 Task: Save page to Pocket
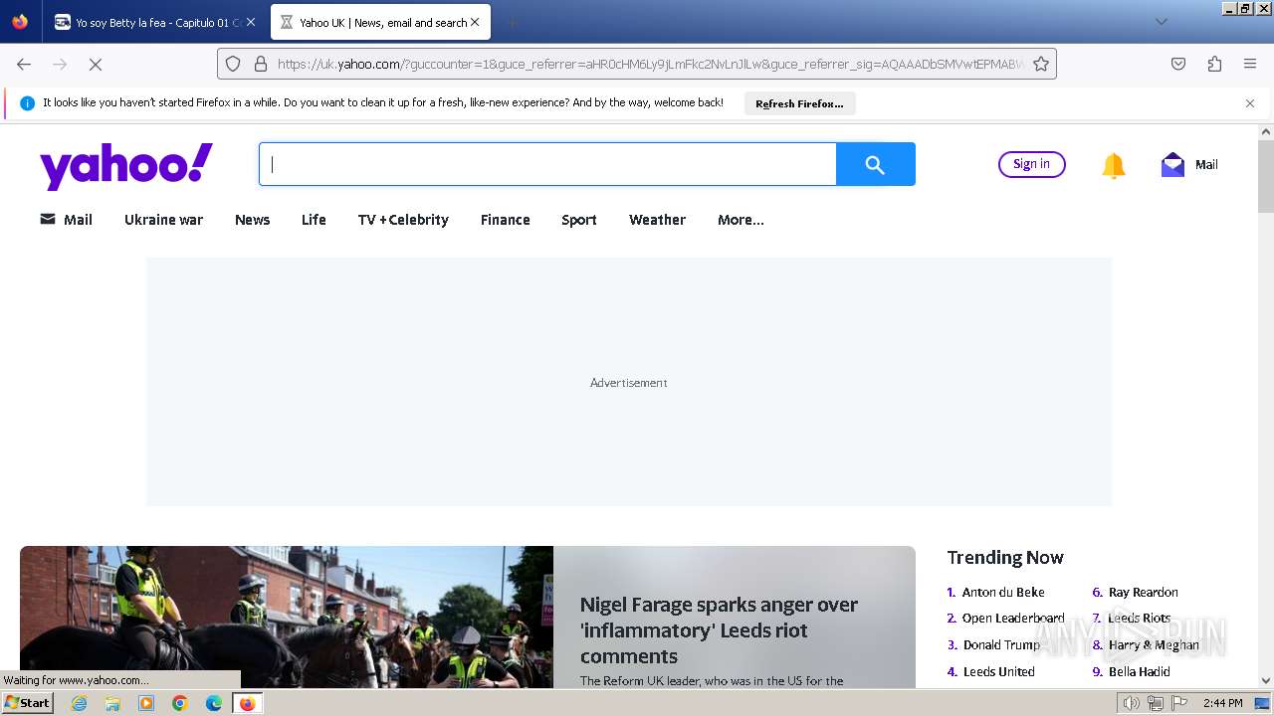[x=1178, y=64]
